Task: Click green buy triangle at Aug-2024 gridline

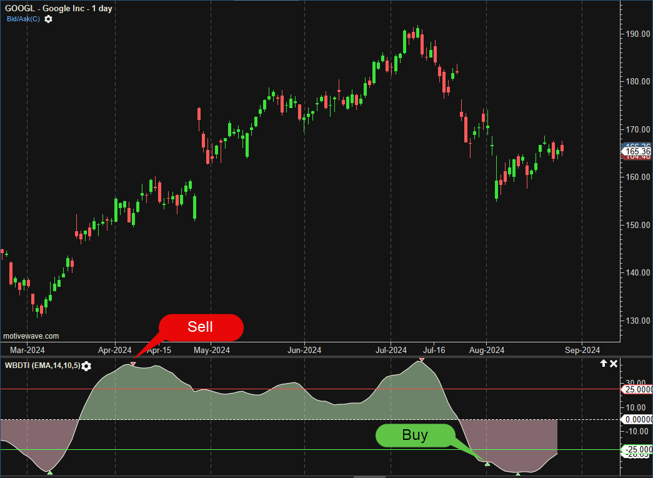Action: click(x=487, y=463)
